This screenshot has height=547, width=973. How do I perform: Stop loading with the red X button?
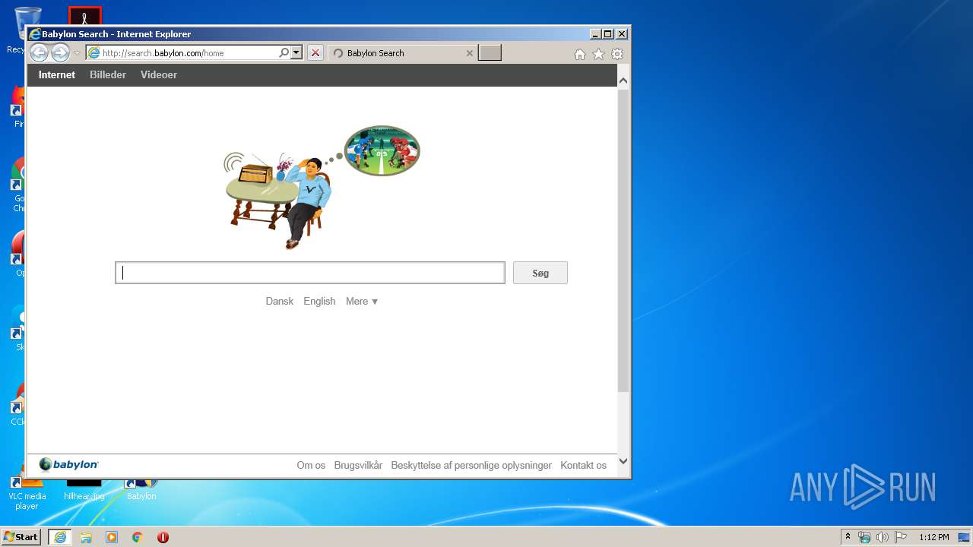315,53
